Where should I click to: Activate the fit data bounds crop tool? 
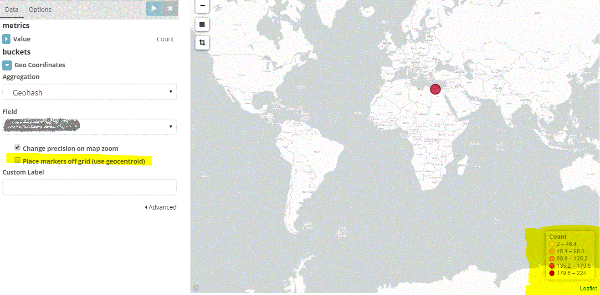[x=202, y=43]
